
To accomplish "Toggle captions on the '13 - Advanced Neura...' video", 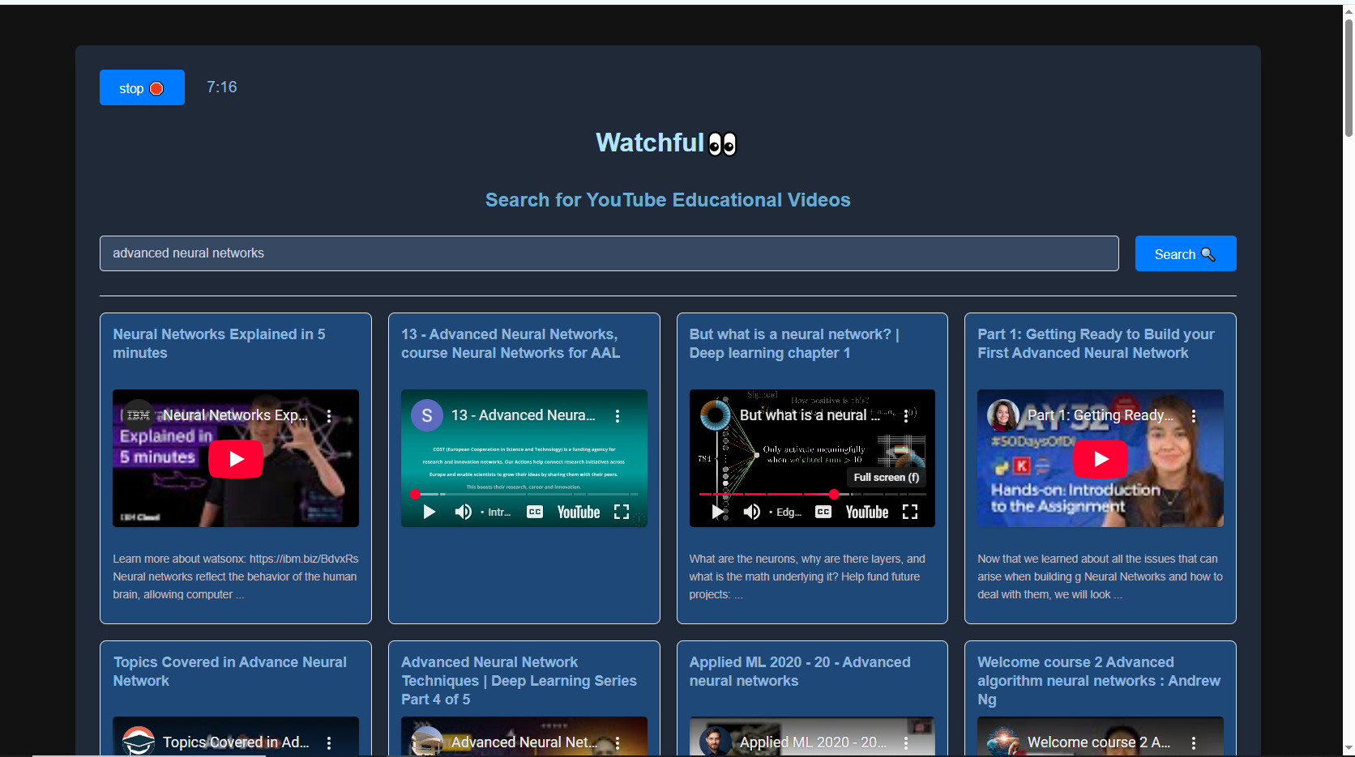I will pos(535,512).
